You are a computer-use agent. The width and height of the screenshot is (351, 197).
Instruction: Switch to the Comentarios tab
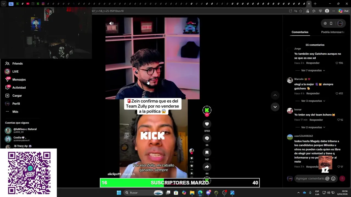coord(300,32)
